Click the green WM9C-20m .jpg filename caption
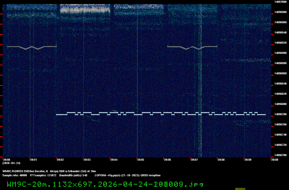Screen dimensions: 289x190 (105, 184)
